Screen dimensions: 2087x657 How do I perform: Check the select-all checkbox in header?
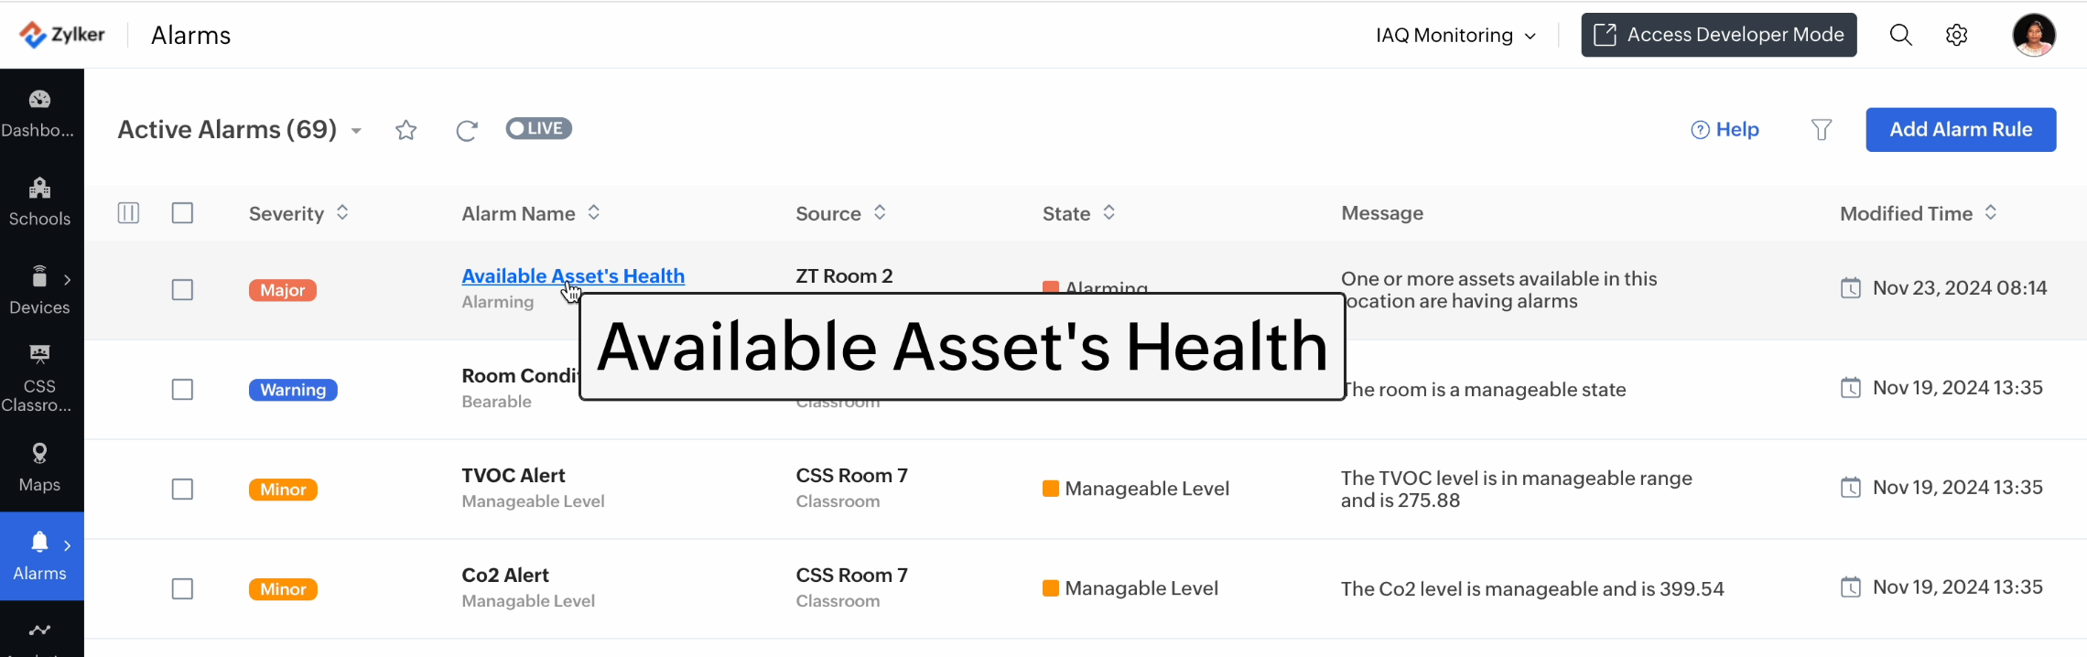pos(183,213)
